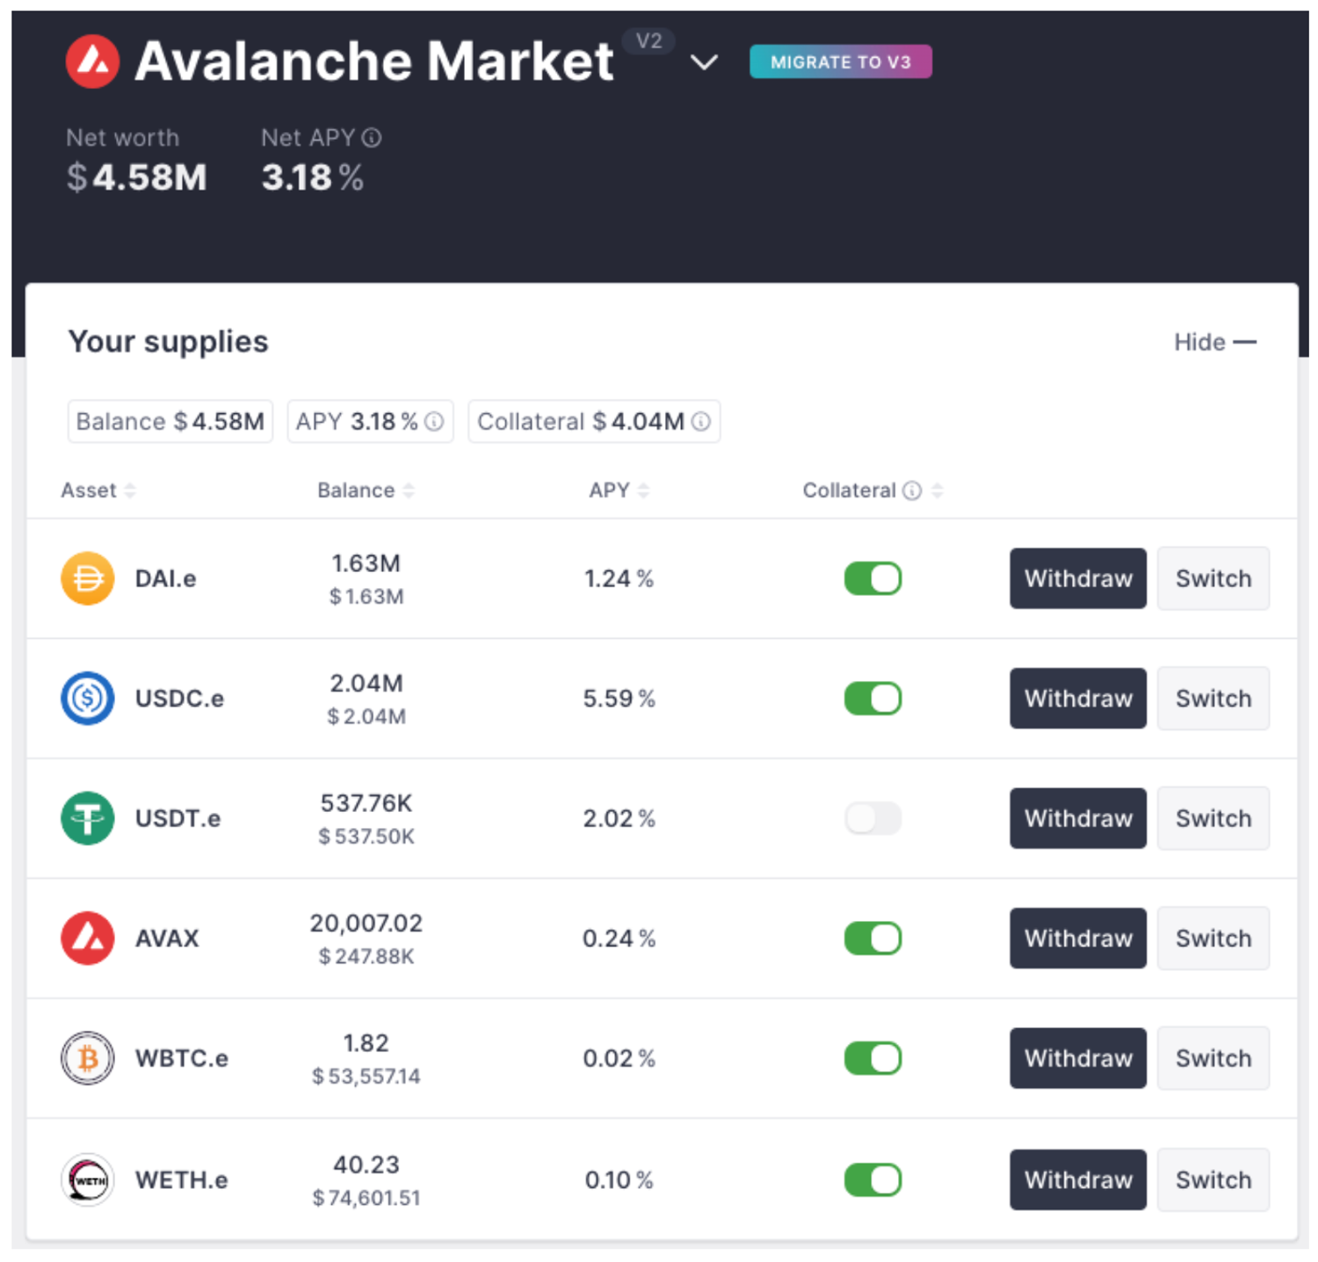Enable USDT.e as collateral
The image size is (1318, 1262).
click(x=873, y=818)
